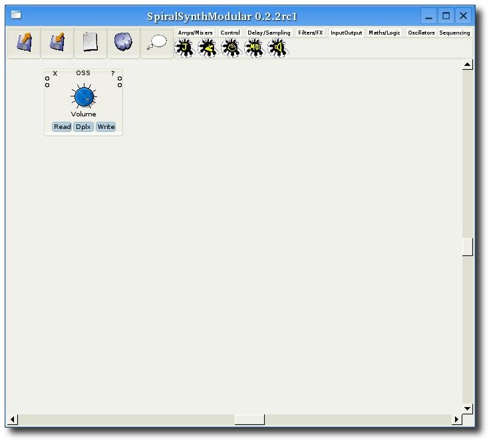Click the upper left input port of OSS

(x=47, y=78)
